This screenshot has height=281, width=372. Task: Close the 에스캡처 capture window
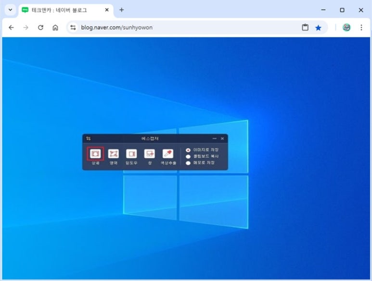tap(222, 138)
